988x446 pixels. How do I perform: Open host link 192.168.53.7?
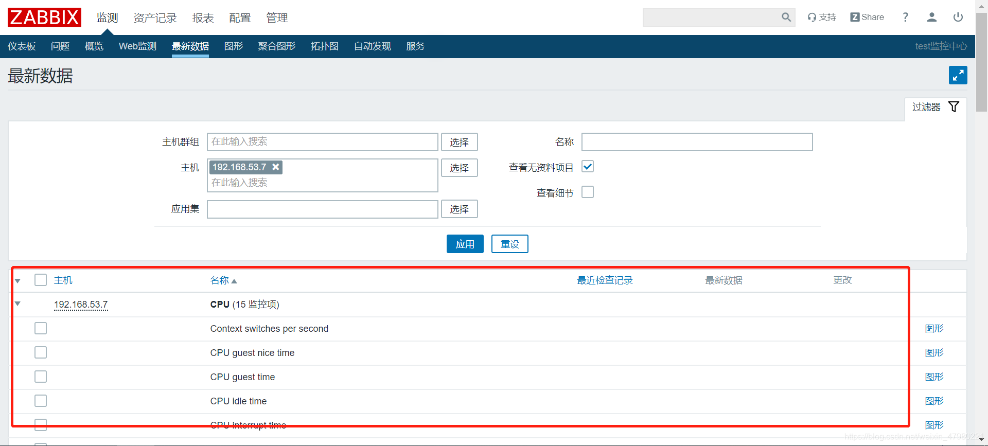pyautogui.click(x=81, y=305)
